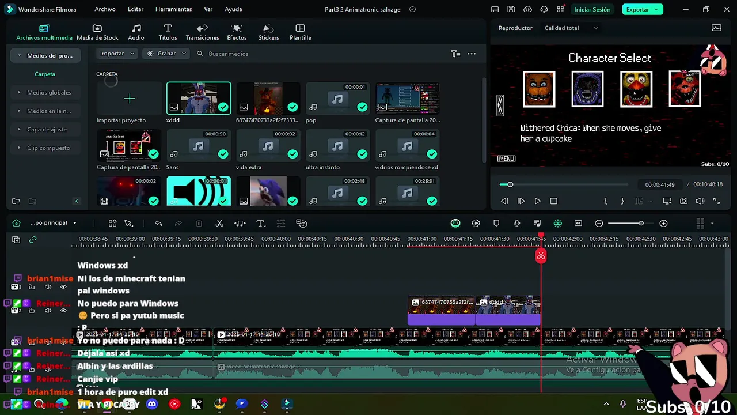Step back one frame in the player

[x=504, y=201]
